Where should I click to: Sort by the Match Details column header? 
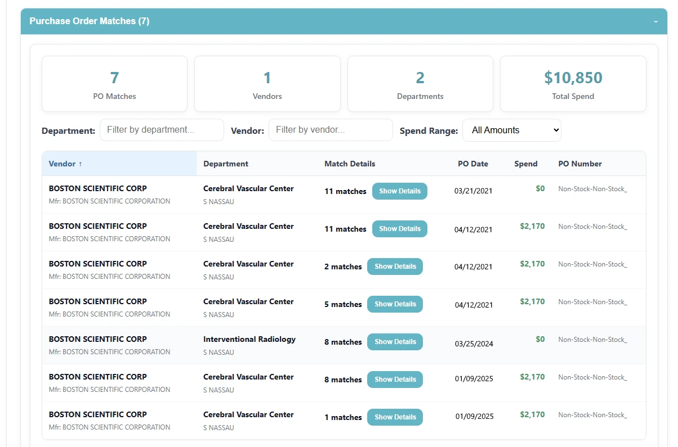349,164
